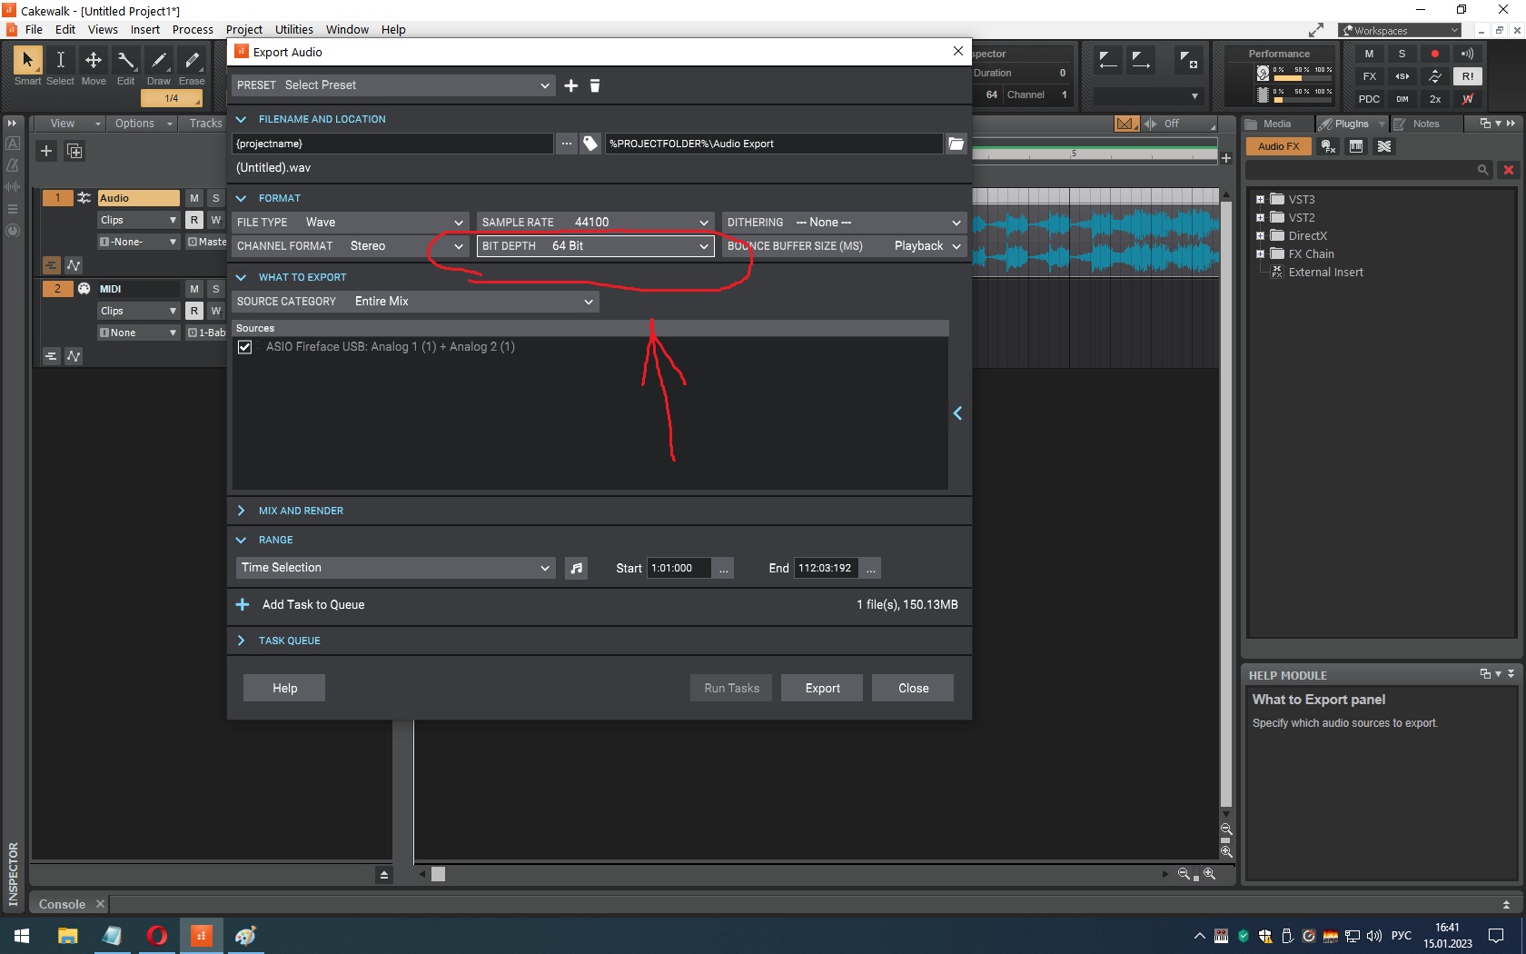Screen dimensions: 1526x954
Task: Delete preset with trash icon
Action: (x=595, y=85)
